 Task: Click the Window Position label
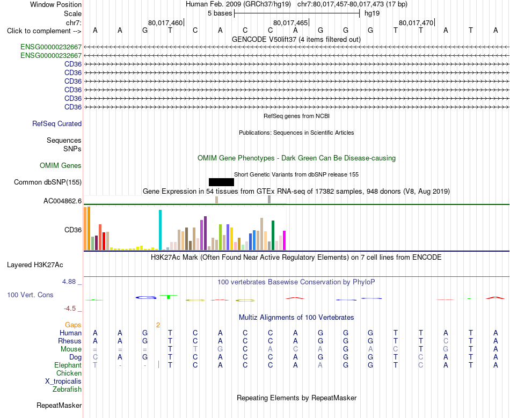56,4
